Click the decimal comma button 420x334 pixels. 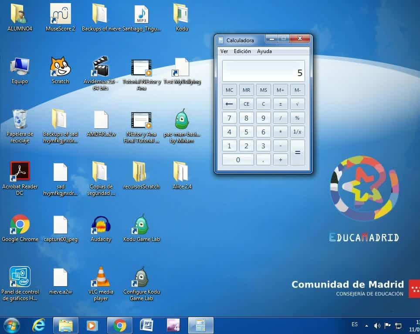pos(263,160)
